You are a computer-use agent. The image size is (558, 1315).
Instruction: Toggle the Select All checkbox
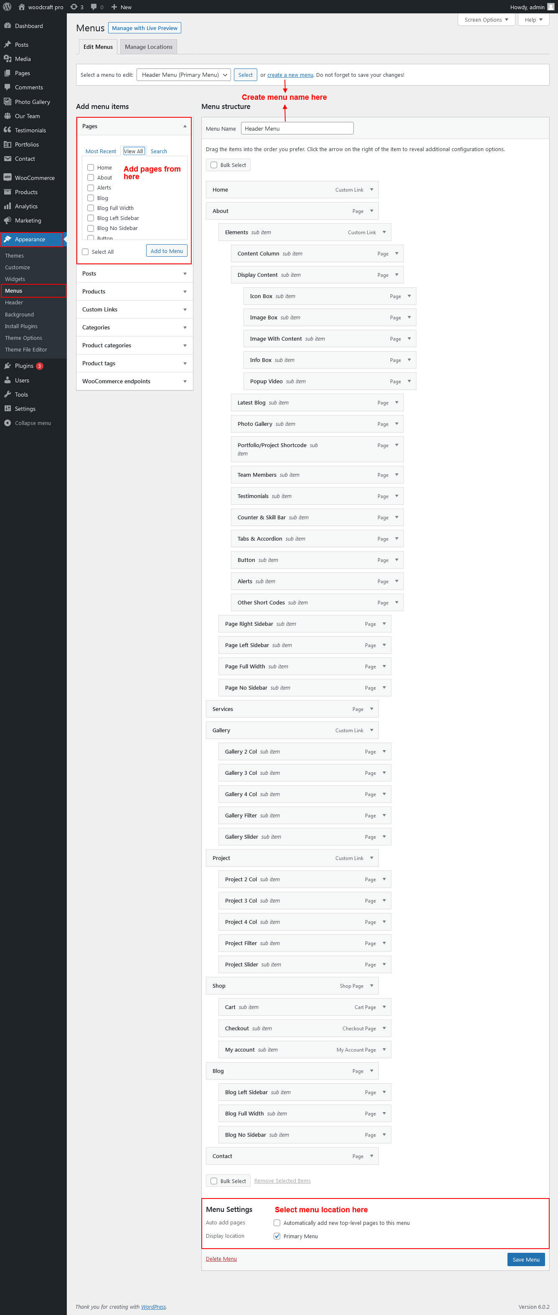85,252
